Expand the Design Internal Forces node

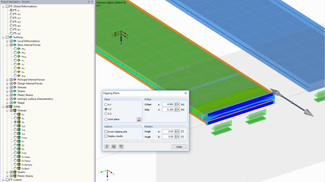(7, 84)
